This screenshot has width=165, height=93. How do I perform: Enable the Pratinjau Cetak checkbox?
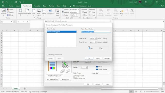coord(74,76)
